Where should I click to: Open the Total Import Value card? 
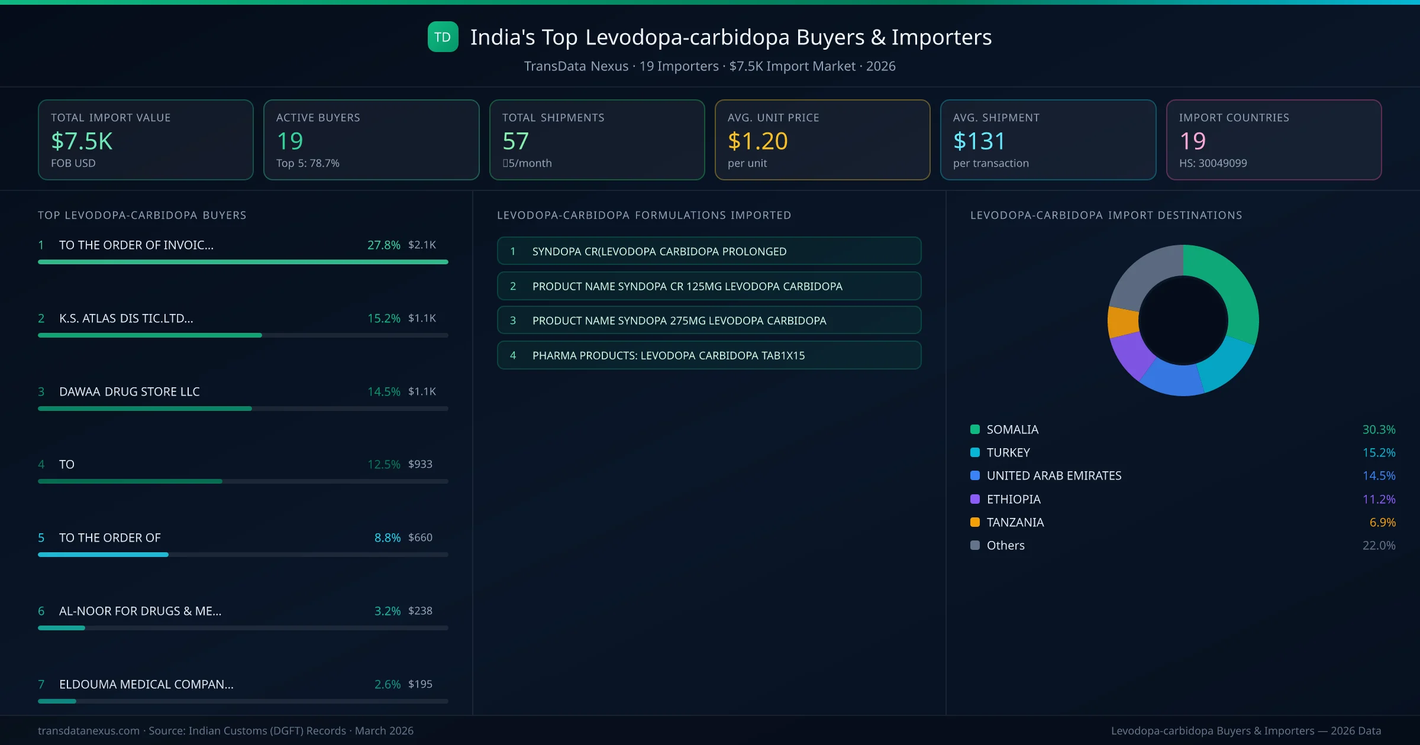pos(146,140)
